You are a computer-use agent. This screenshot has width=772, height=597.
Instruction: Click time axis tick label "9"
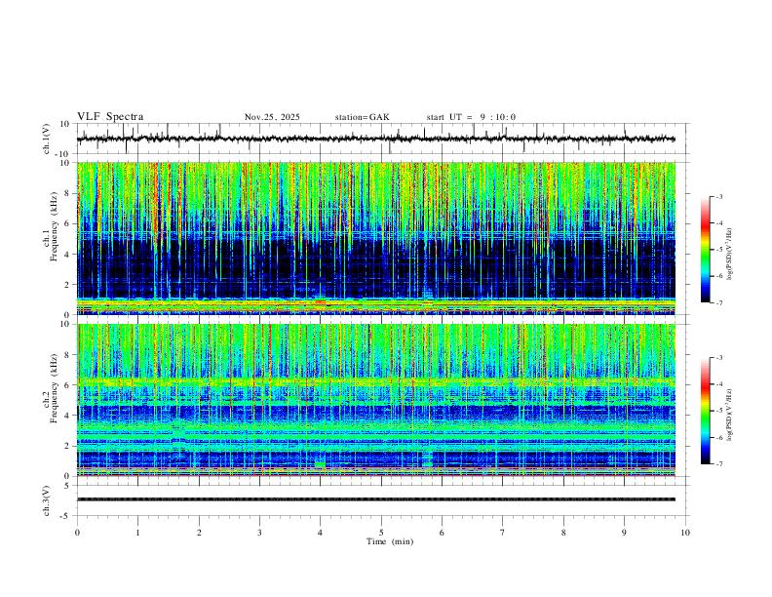click(x=624, y=533)
